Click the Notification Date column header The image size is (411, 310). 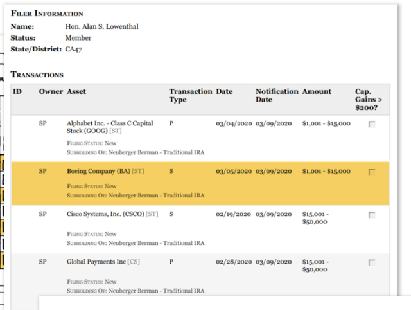pyautogui.click(x=277, y=96)
